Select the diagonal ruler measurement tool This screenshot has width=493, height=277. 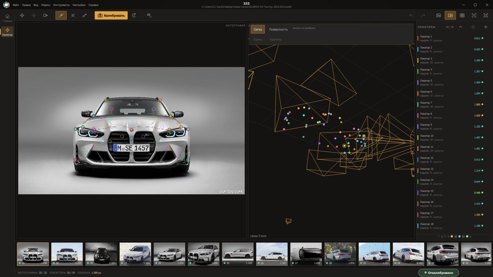tap(84, 15)
